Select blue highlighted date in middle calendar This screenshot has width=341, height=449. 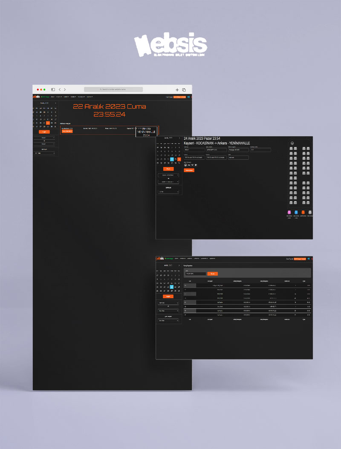tap(172, 159)
